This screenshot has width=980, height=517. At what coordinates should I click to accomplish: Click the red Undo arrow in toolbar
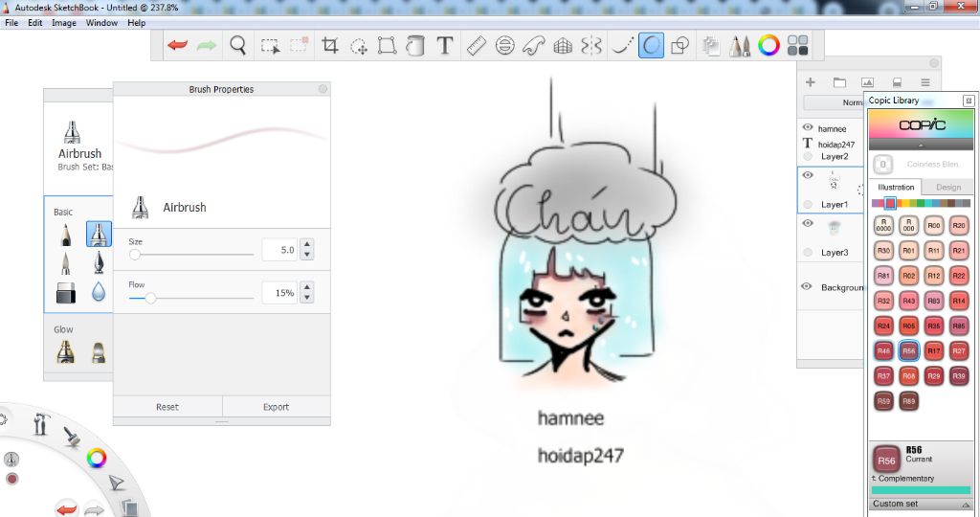pos(177,45)
